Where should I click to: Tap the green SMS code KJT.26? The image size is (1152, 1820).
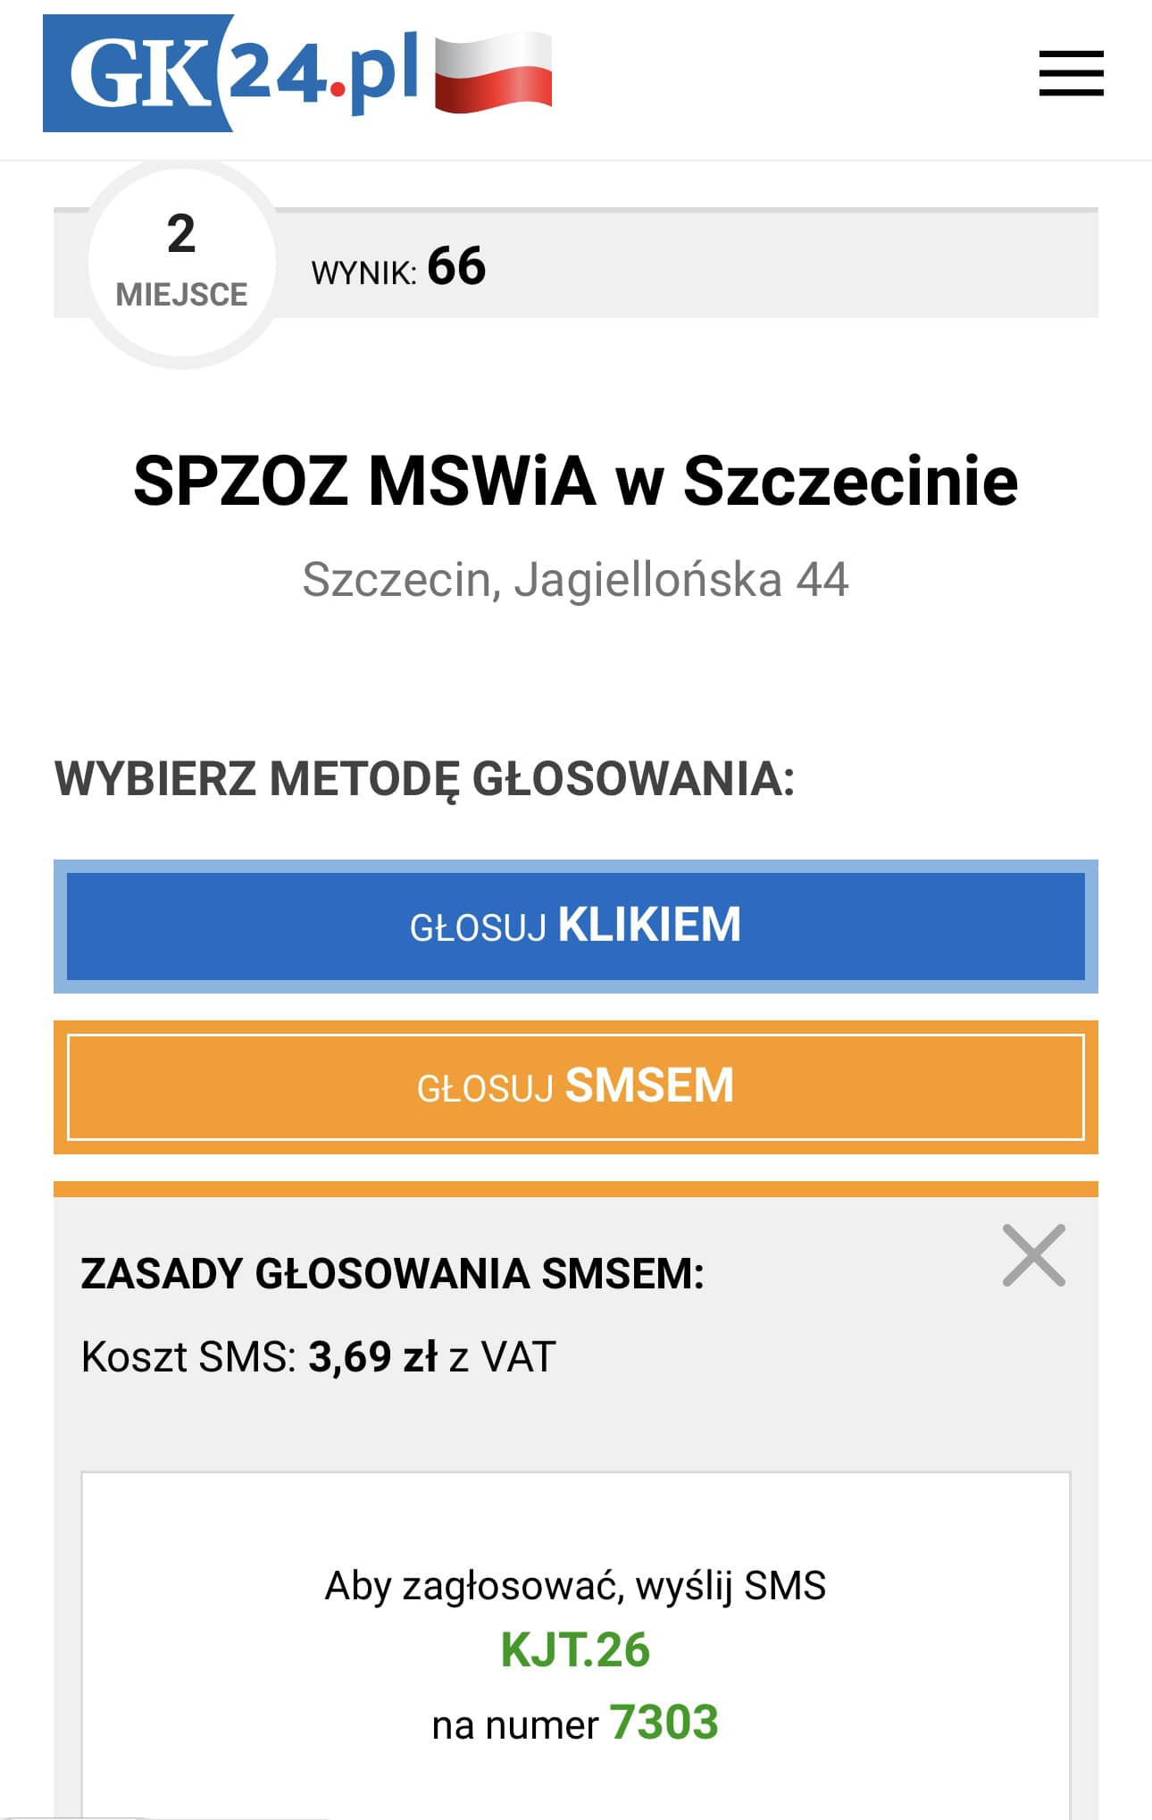click(575, 1649)
